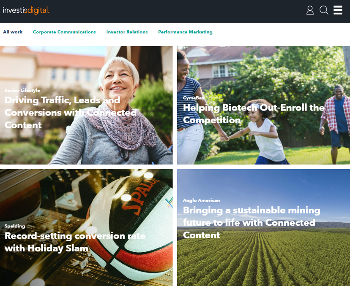The height and width of the screenshot is (286, 350).
Task: Switch to Performance Marketing filter
Action: click(185, 32)
